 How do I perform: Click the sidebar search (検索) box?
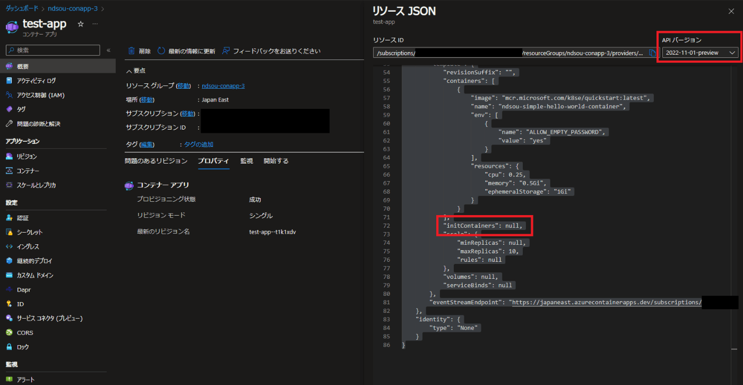(x=53, y=50)
